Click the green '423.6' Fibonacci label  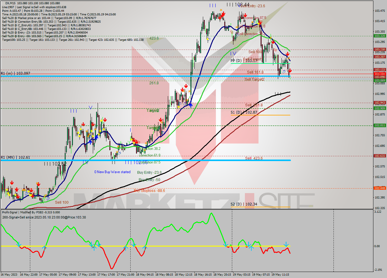pos(154,38)
